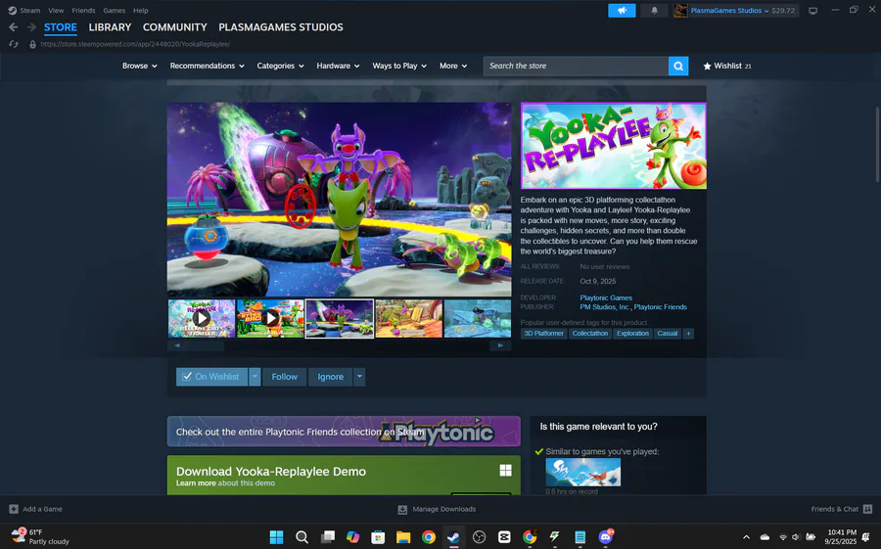Go forward with the right arrow button

[x=31, y=27]
